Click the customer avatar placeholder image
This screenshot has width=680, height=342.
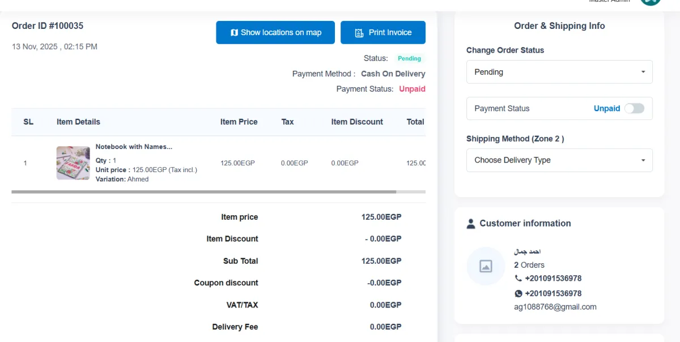pos(486,266)
